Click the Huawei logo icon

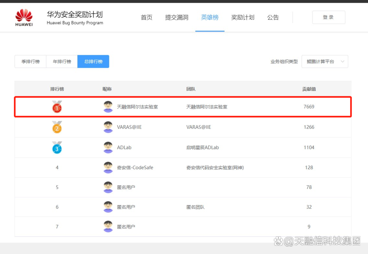point(24,17)
